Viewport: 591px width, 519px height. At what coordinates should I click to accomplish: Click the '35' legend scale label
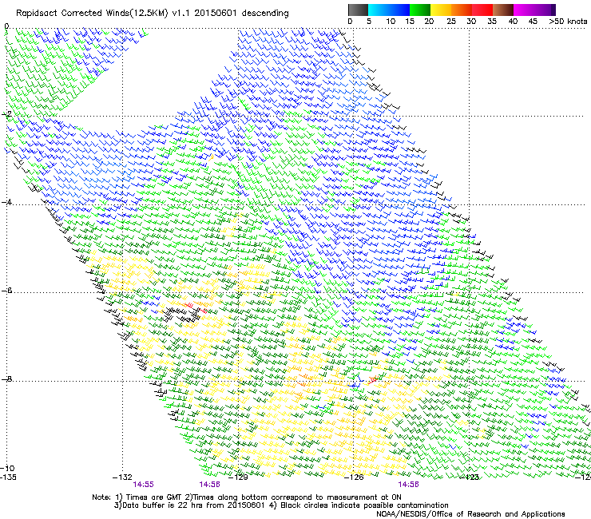tap(492, 22)
